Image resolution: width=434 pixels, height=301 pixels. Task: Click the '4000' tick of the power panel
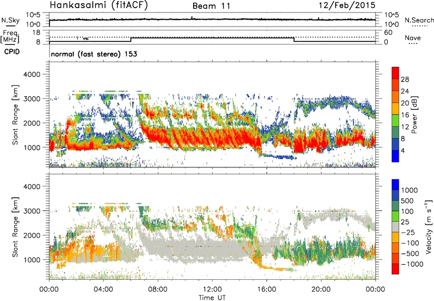(x=32, y=74)
